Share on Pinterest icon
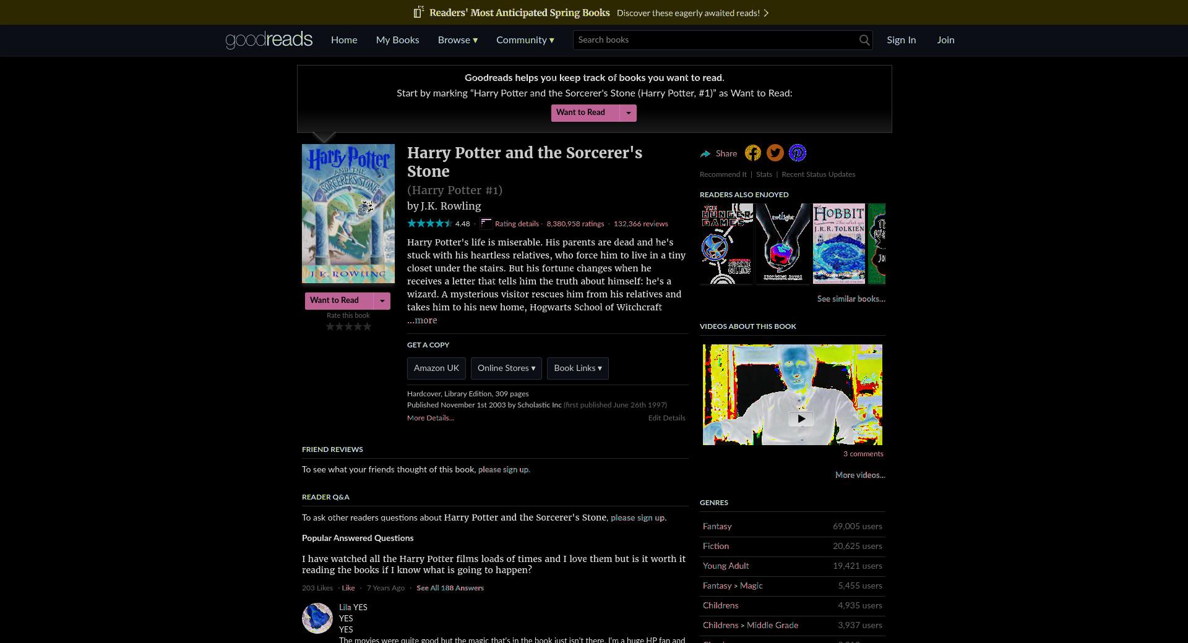Image resolution: width=1188 pixels, height=643 pixels. (x=798, y=153)
